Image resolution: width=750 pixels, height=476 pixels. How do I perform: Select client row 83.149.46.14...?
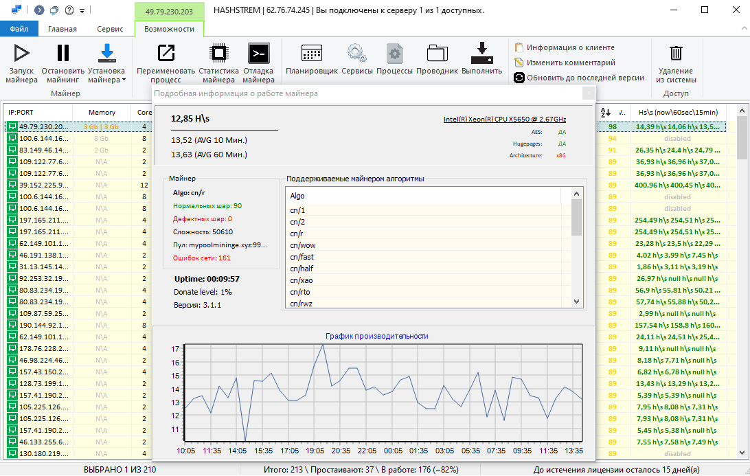(43, 150)
